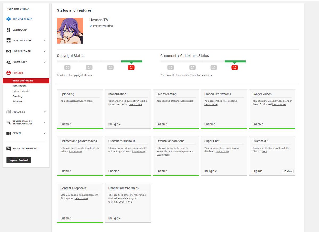The image size is (319, 232).
Task: Click 'You have 0 copyright strikes.' text
Action: [75, 75]
